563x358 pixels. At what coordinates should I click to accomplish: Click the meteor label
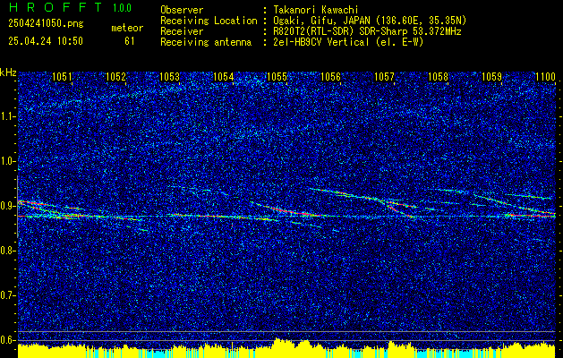[127, 28]
